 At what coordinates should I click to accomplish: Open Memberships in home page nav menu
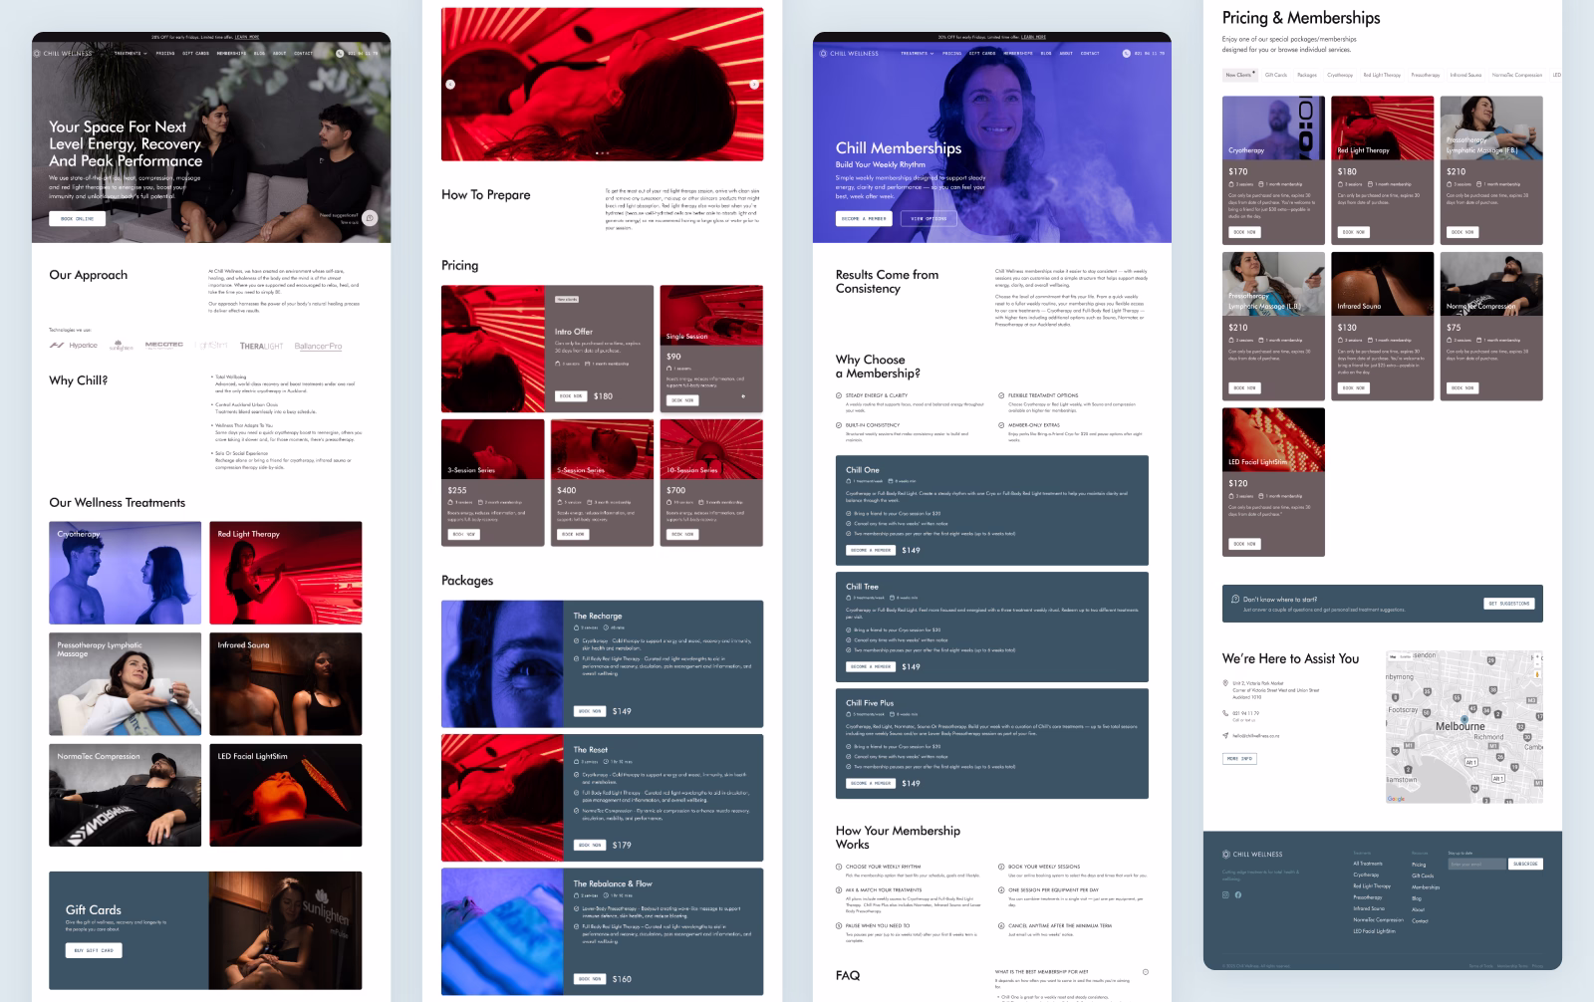(x=231, y=54)
